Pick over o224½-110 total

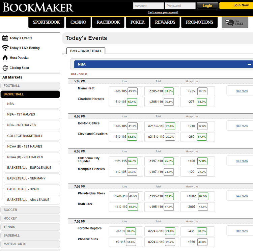click(x=162, y=231)
